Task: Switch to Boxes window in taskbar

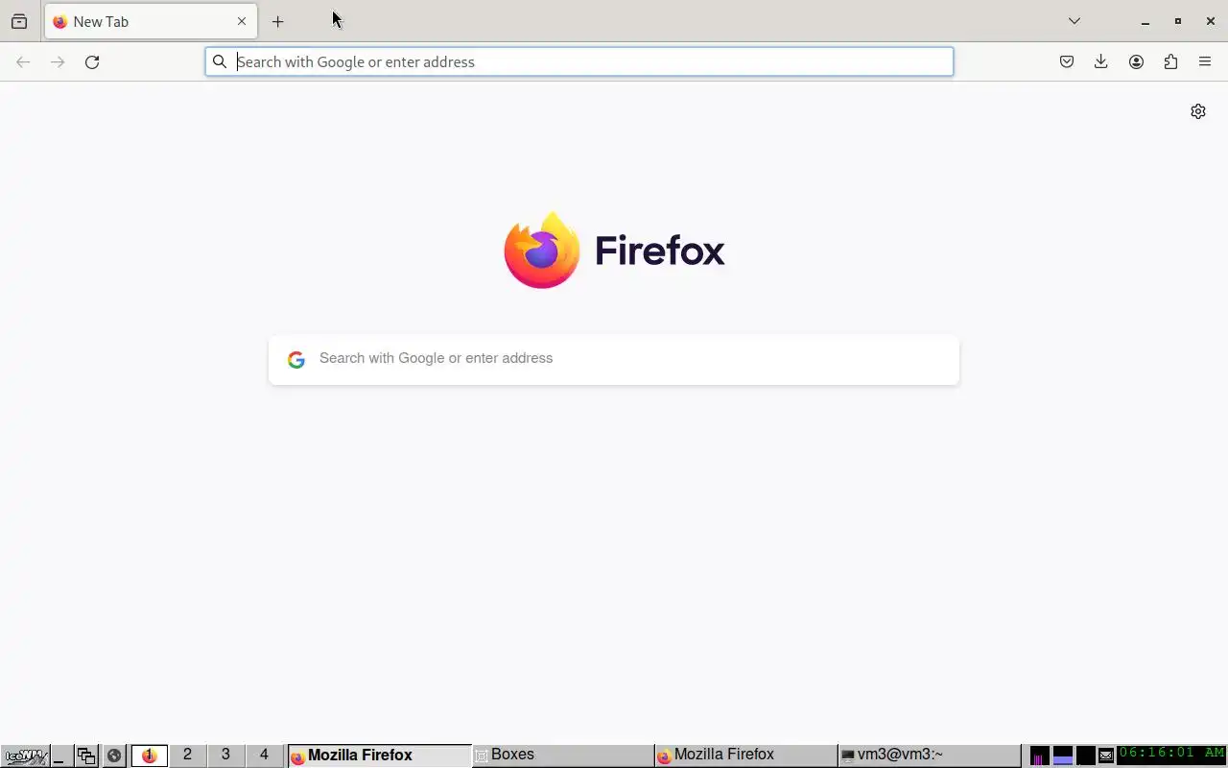Action: point(563,756)
